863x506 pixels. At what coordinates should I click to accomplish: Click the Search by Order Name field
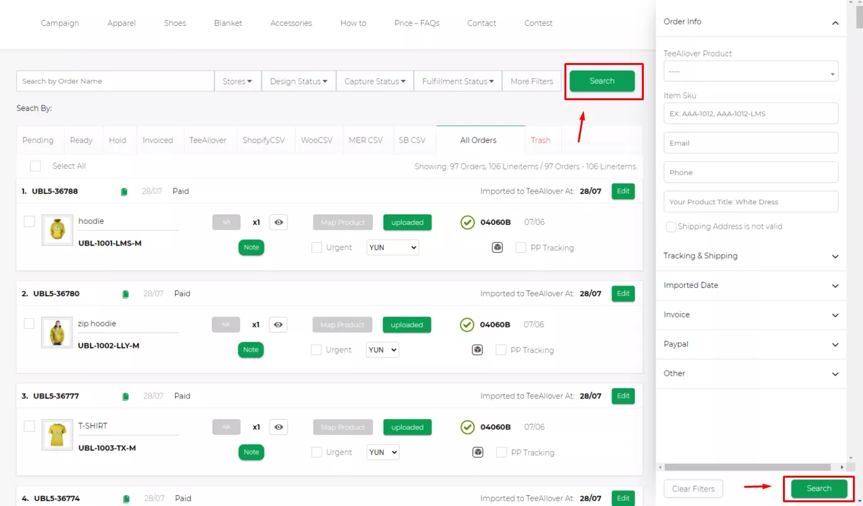point(115,81)
